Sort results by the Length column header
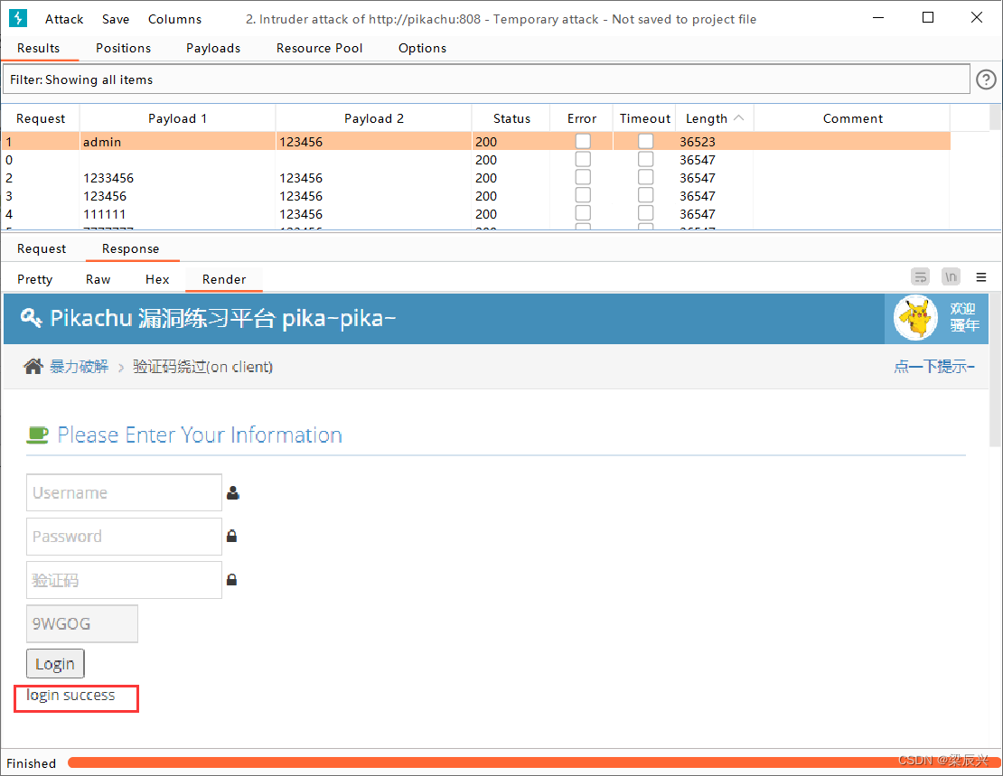1003x776 pixels. point(715,118)
